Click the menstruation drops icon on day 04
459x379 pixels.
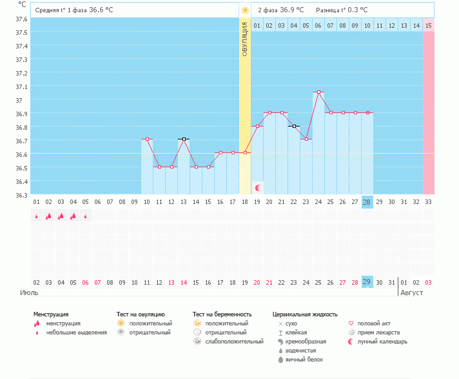click(73, 216)
